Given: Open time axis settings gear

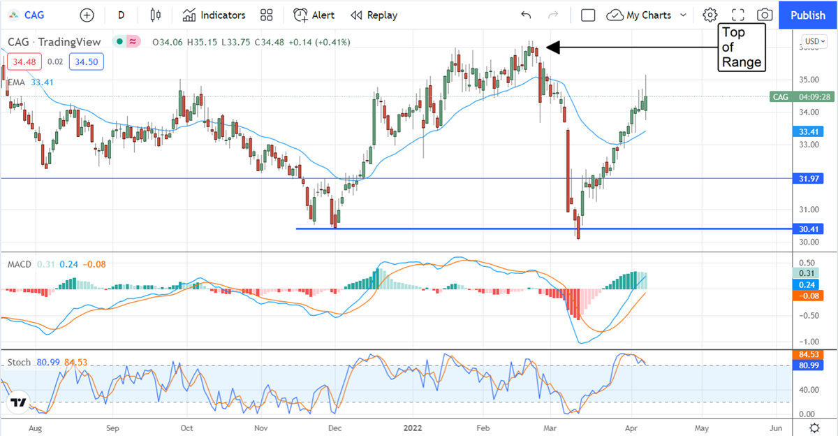Looking at the screenshot, I should coord(814,428).
